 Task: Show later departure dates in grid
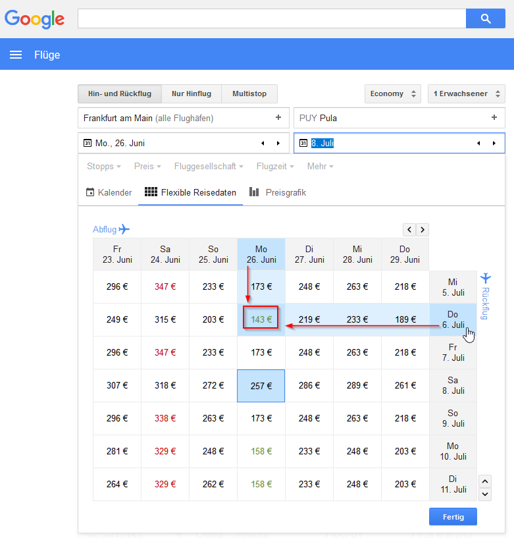tap(423, 230)
